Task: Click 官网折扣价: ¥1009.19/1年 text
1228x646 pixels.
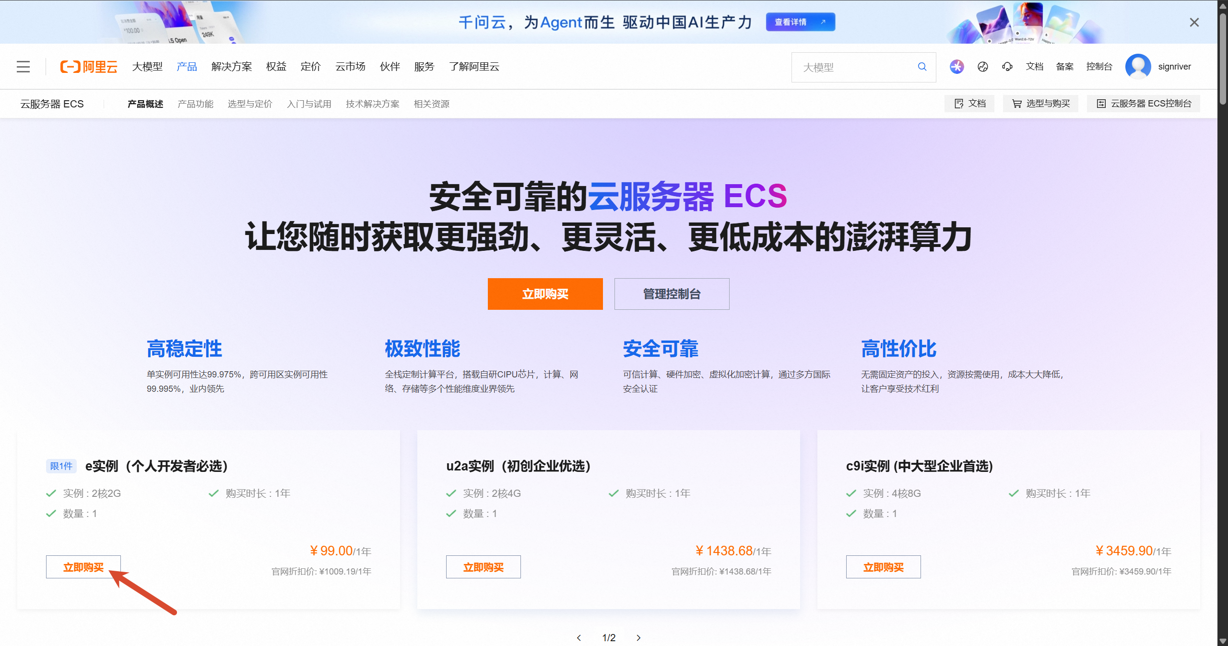Action: pyautogui.click(x=321, y=572)
